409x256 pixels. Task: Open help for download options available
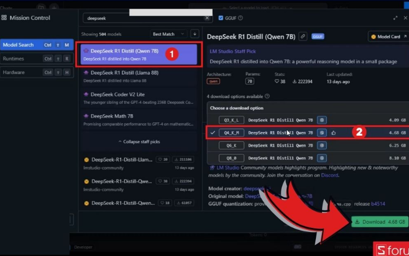click(267, 96)
